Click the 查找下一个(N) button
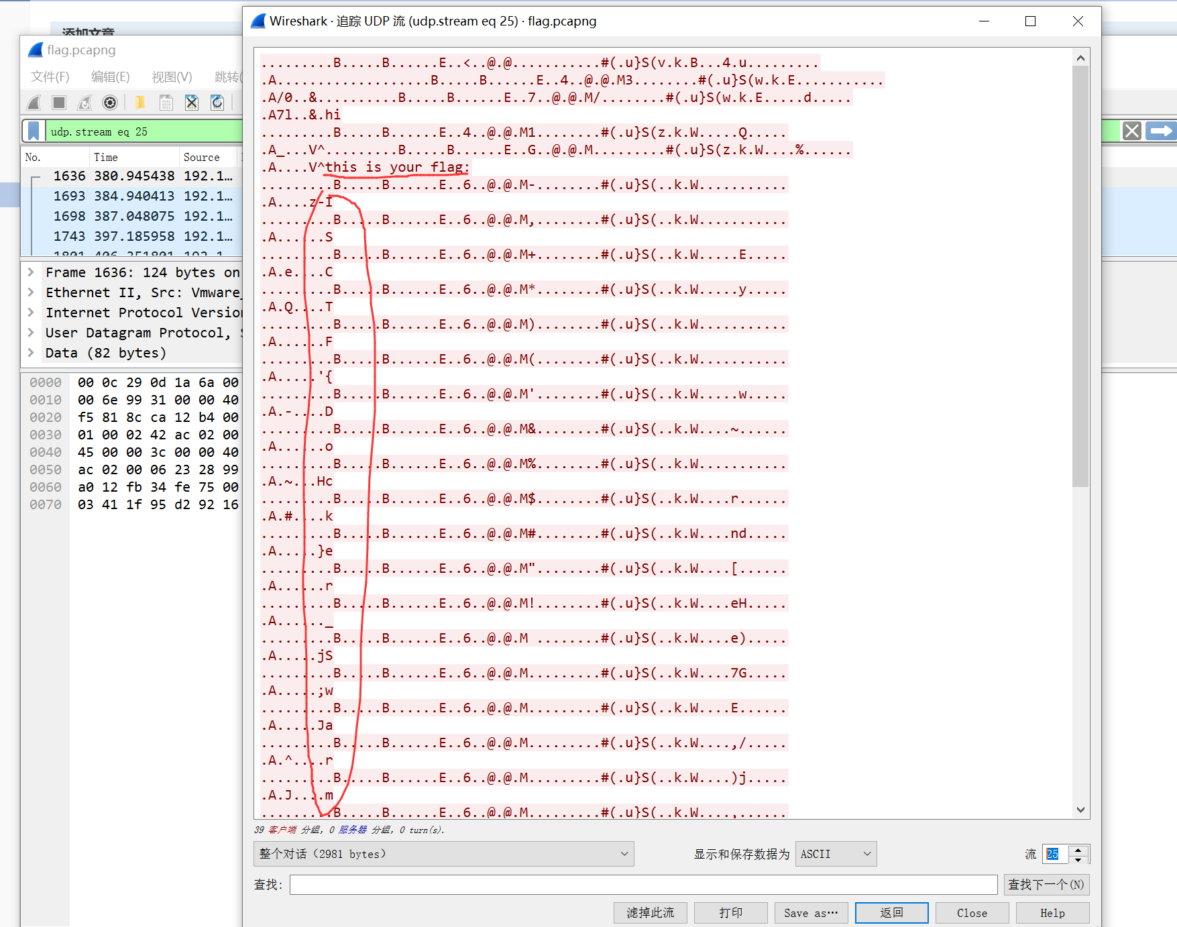 pos(1046,885)
